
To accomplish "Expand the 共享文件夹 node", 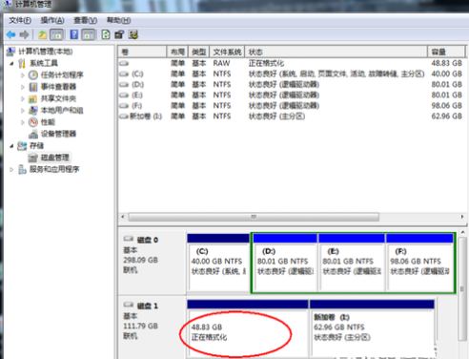I will pos(23,98).
